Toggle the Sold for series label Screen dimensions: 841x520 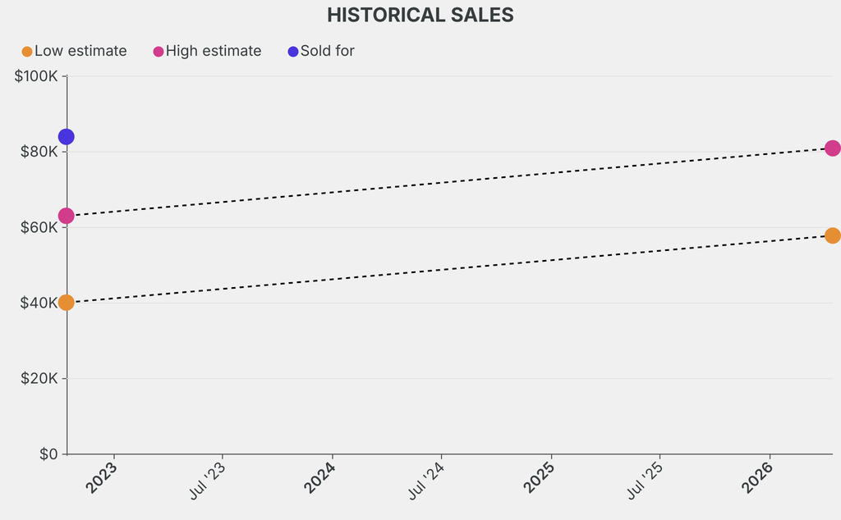pyautogui.click(x=327, y=51)
